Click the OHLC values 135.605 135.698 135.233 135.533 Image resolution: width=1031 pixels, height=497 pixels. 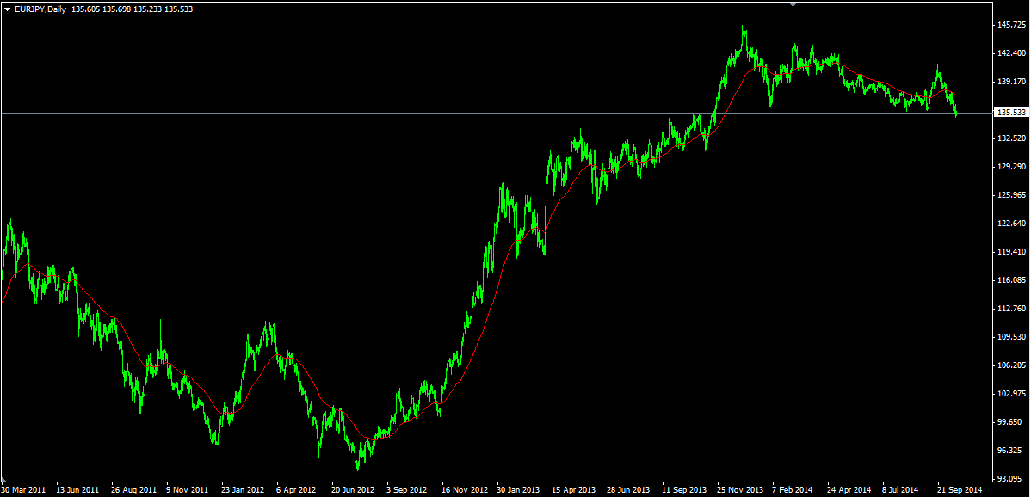[132, 9]
